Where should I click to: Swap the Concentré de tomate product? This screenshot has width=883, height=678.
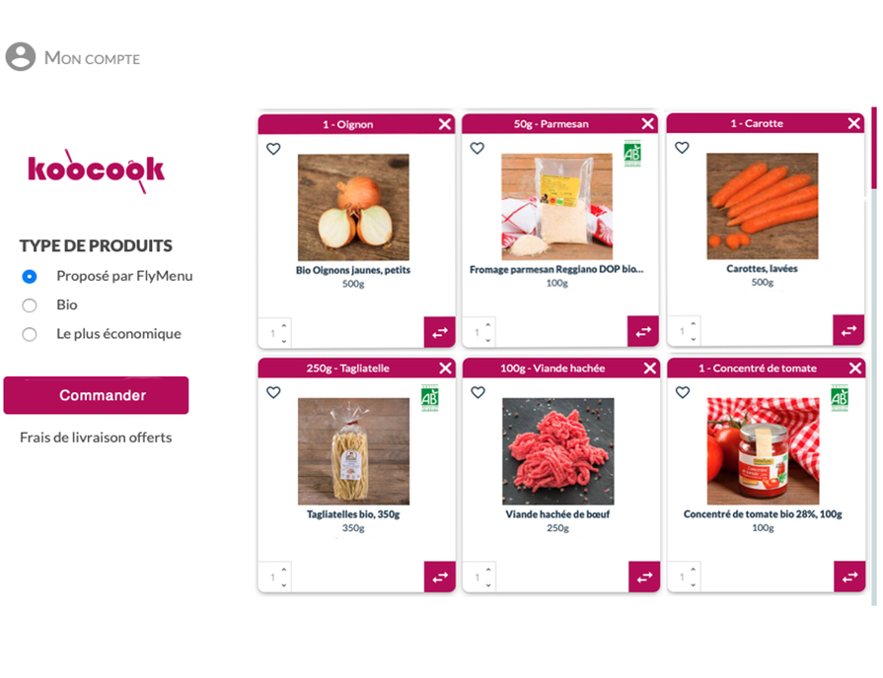(x=849, y=576)
